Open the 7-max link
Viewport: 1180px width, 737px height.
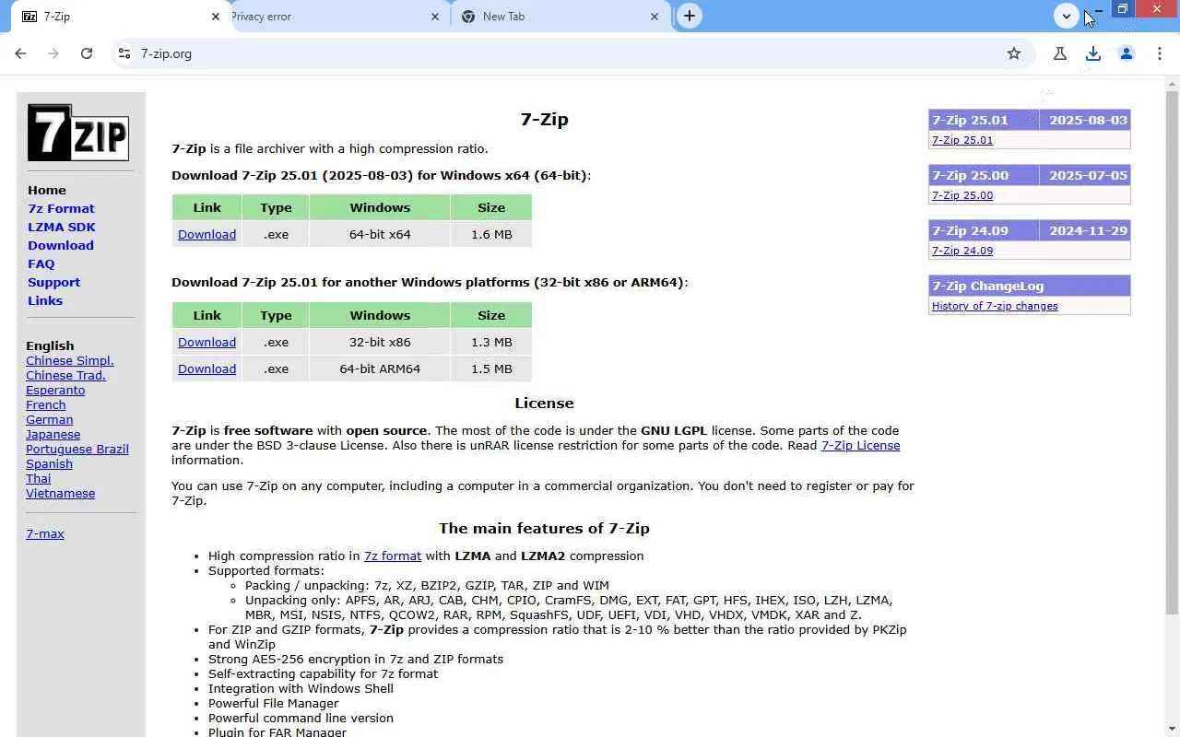pos(45,533)
